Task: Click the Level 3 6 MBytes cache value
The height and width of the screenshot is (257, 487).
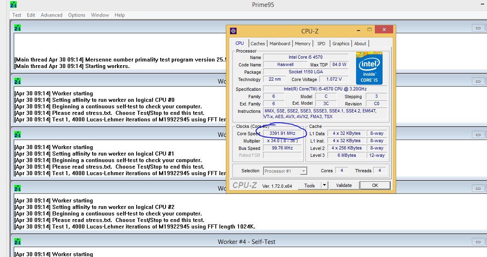Action: [x=347, y=155]
